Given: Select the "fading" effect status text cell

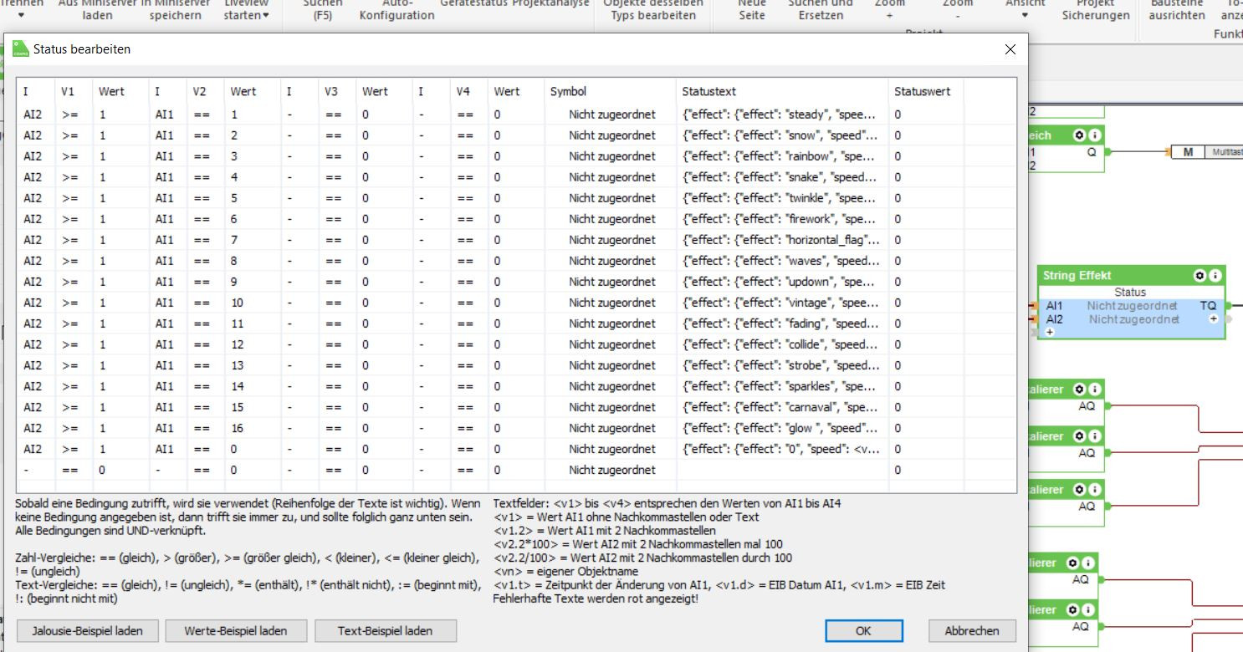Looking at the screenshot, I should click(x=782, y=323).
